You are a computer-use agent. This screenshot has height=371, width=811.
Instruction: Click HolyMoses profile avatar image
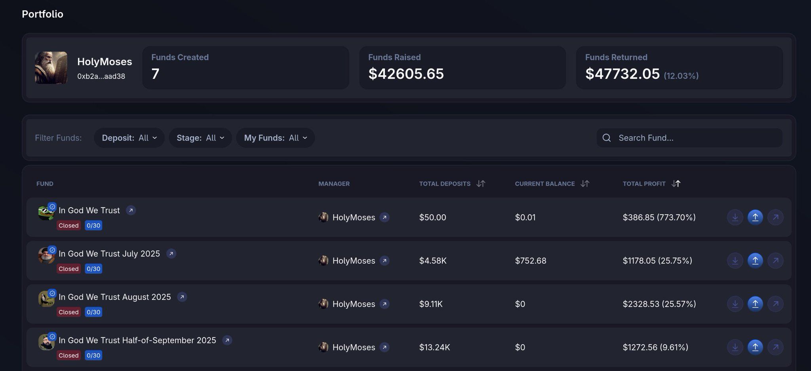coord(51,68)
